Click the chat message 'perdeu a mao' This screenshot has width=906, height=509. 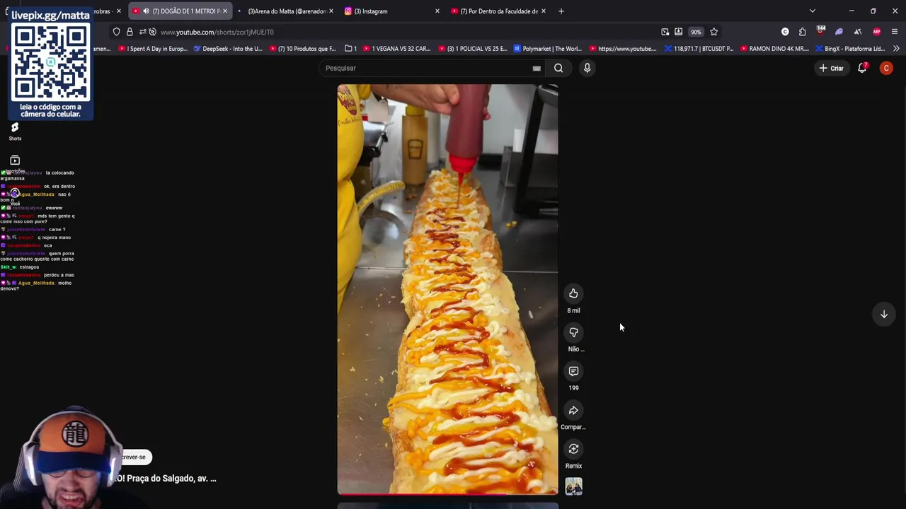pos(59,275)
